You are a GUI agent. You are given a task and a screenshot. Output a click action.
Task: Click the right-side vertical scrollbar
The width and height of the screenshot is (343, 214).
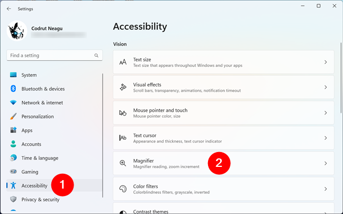coord(340,79)
